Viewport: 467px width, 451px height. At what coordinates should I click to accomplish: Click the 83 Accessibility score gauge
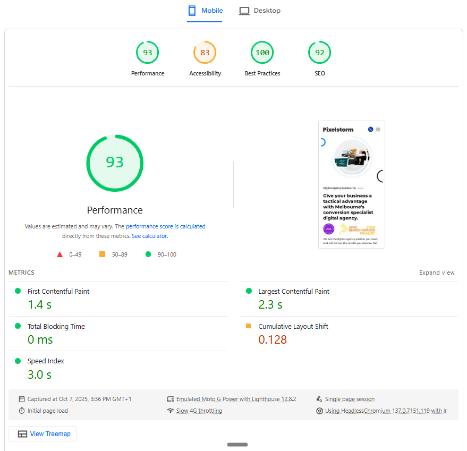pos(205,52)
